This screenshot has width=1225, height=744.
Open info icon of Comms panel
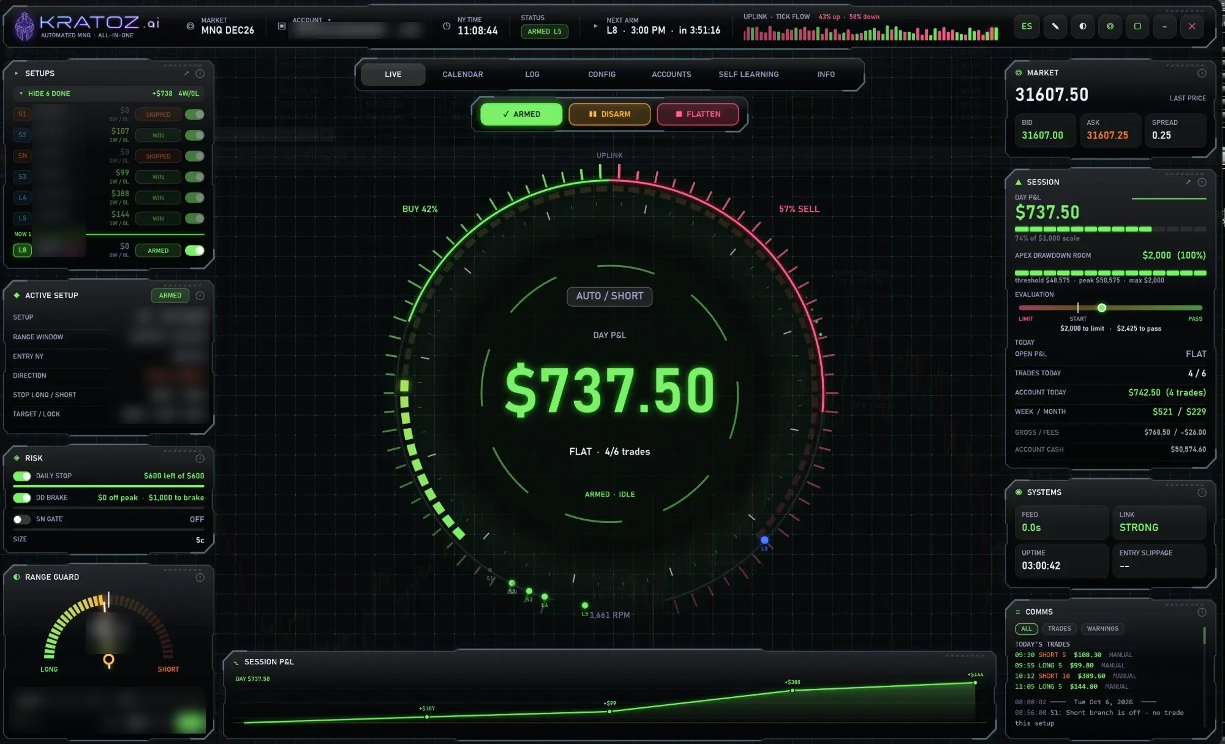click(1202, 612)
